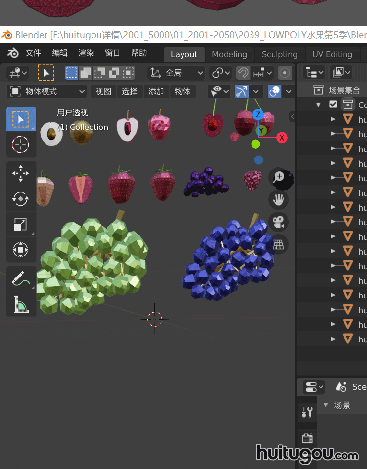Click the 选择 button in viewport header
The image size is (367, 469).
pyautogui.click(x=130, y=91)
